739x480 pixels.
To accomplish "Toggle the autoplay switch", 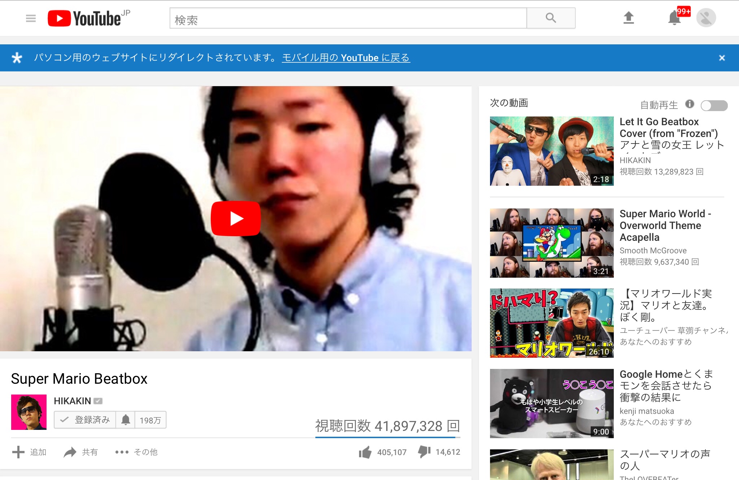I will coord(714,105).
